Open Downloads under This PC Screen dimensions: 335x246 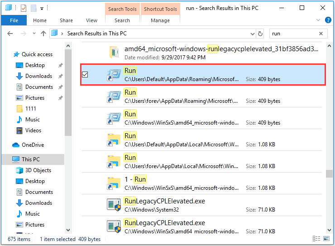(34, 203)
